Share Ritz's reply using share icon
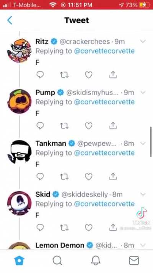 pos(113,75)
